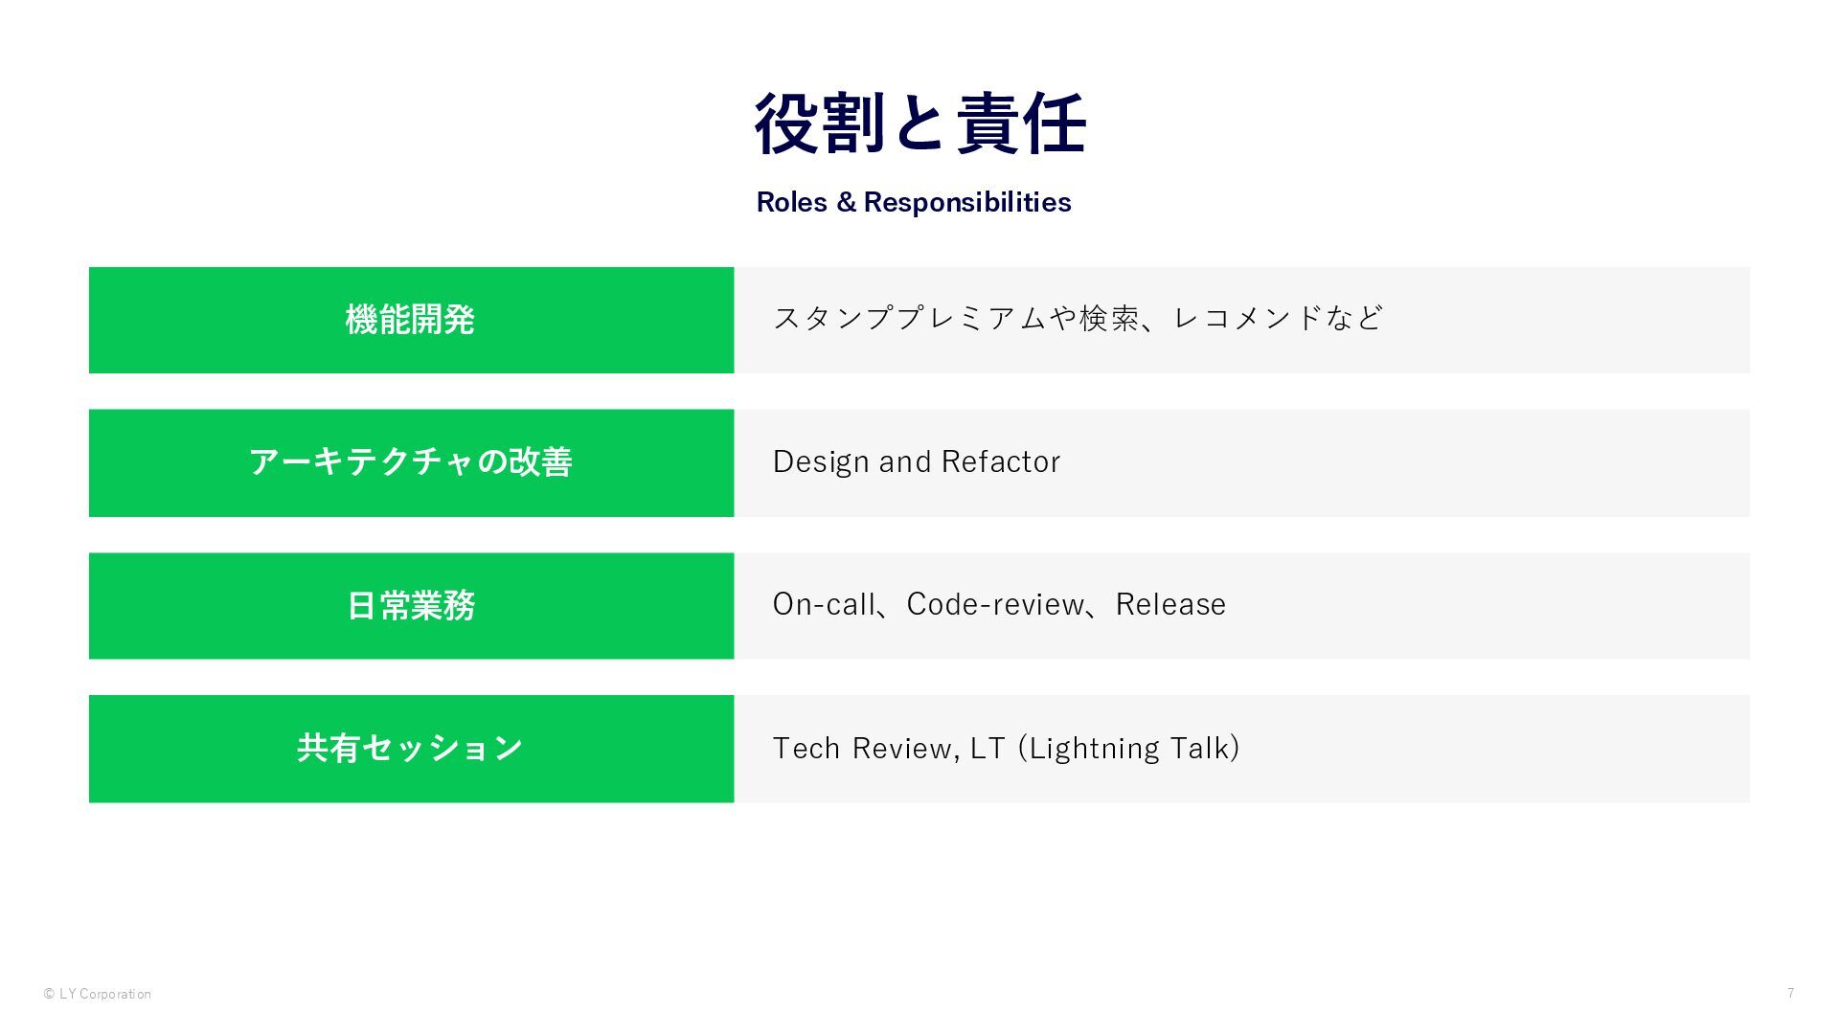Click the LY Corporation copyright footer

tap(98, 994)
